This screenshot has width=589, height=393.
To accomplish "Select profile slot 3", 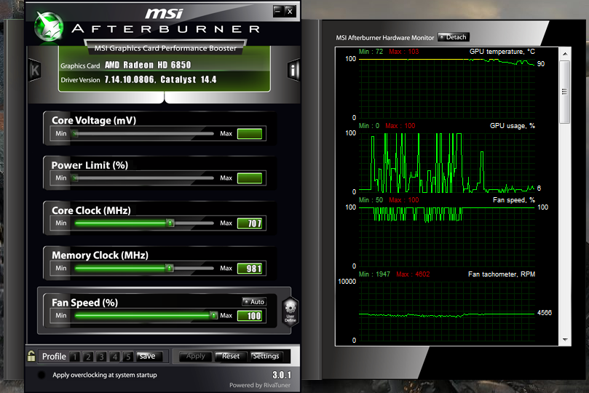I will coord(101,357).
